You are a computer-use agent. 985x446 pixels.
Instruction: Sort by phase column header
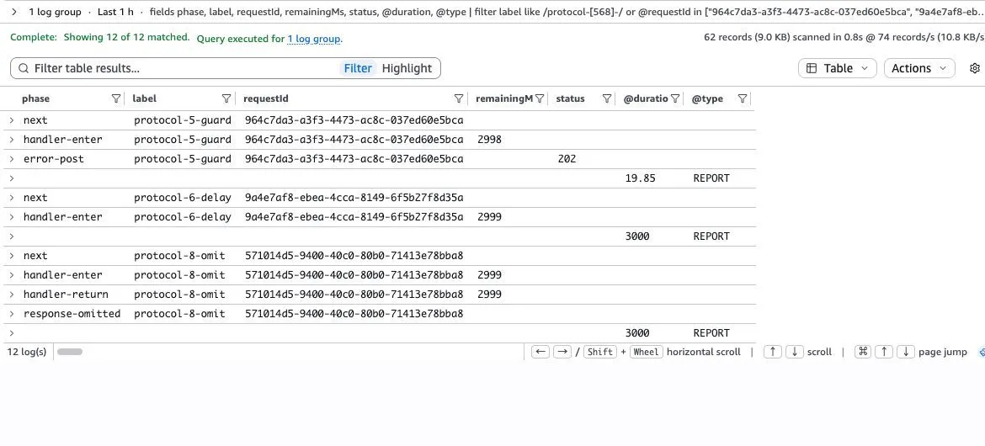pos(36,98)
